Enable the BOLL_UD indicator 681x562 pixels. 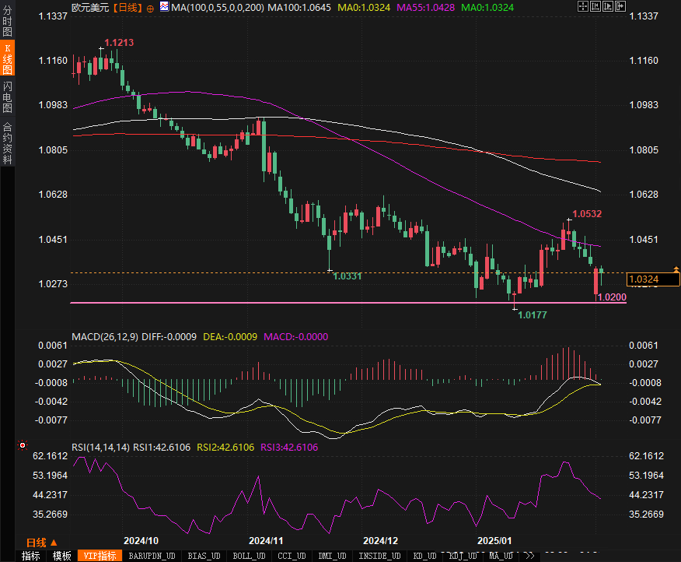pos(249,556)
